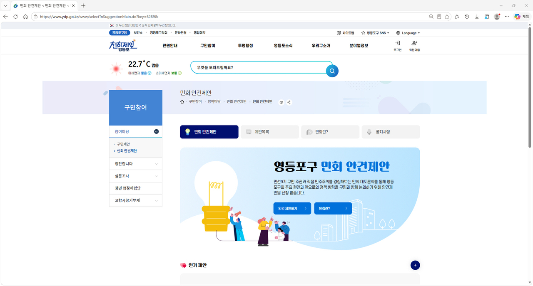Reload the page with the Refresh icon
The width and height of the screenshot is (533, 286).
[x=15, y=17]
